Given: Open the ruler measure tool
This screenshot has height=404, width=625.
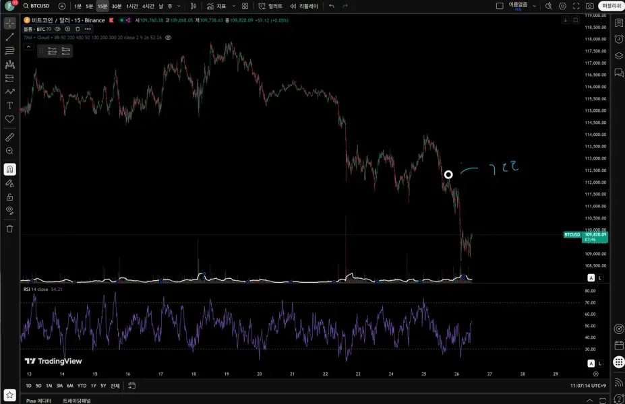Looking at the screenshot, I should tap(9, 137).
